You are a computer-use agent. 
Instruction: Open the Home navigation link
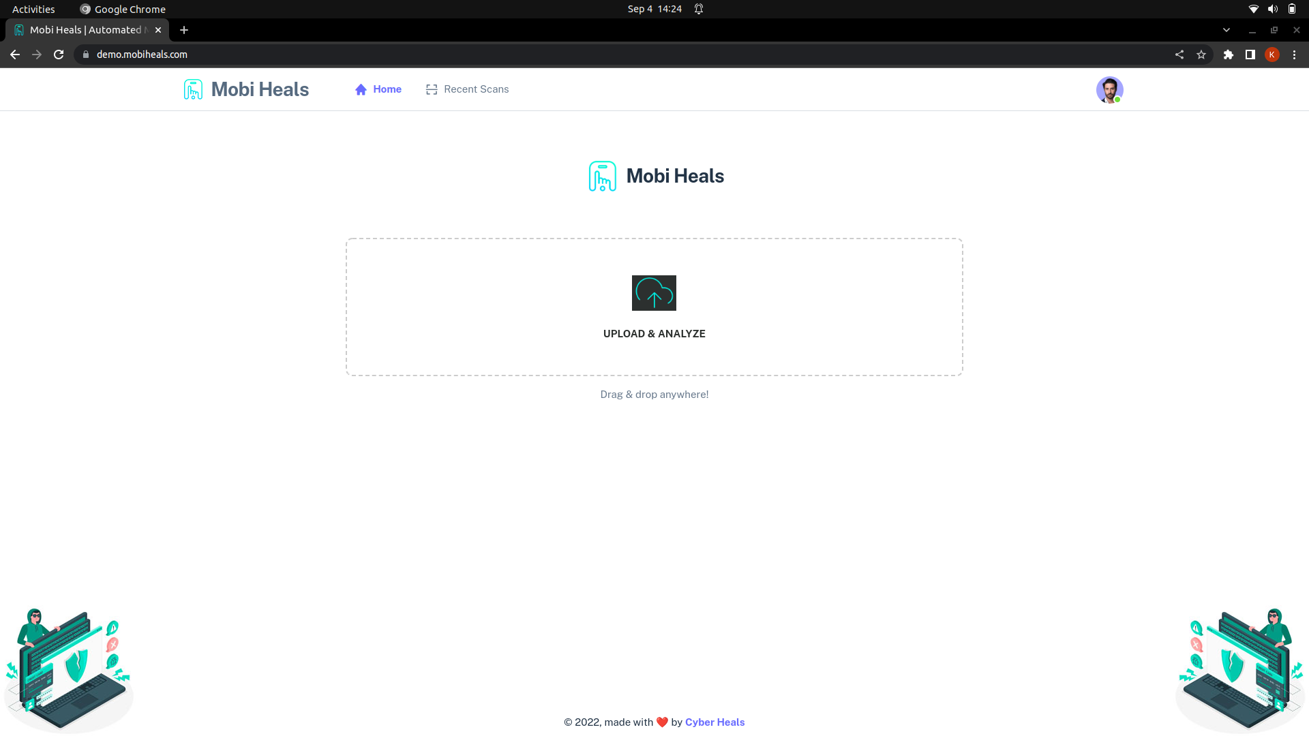coord(378,89)
